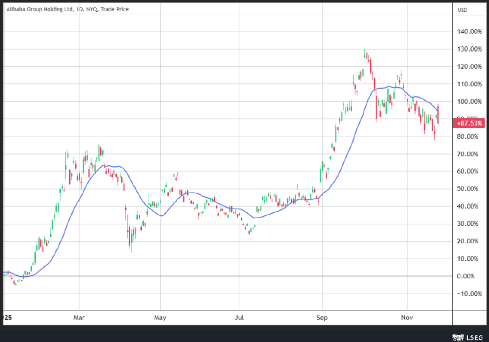
Task: Click the 100.00% axis value
Action: click(469, 101)
